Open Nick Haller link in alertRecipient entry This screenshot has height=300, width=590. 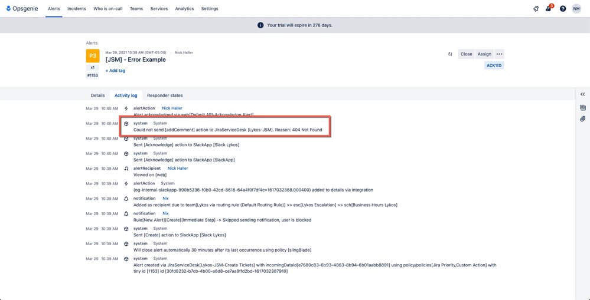[178, 168]
